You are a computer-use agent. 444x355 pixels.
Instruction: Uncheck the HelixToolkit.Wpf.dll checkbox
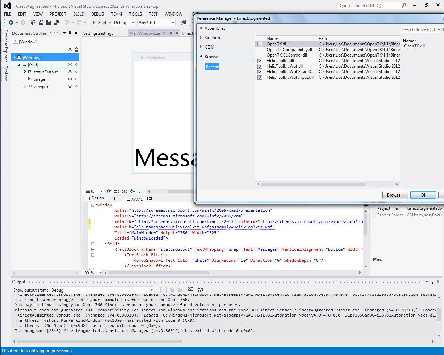(259, 66)
